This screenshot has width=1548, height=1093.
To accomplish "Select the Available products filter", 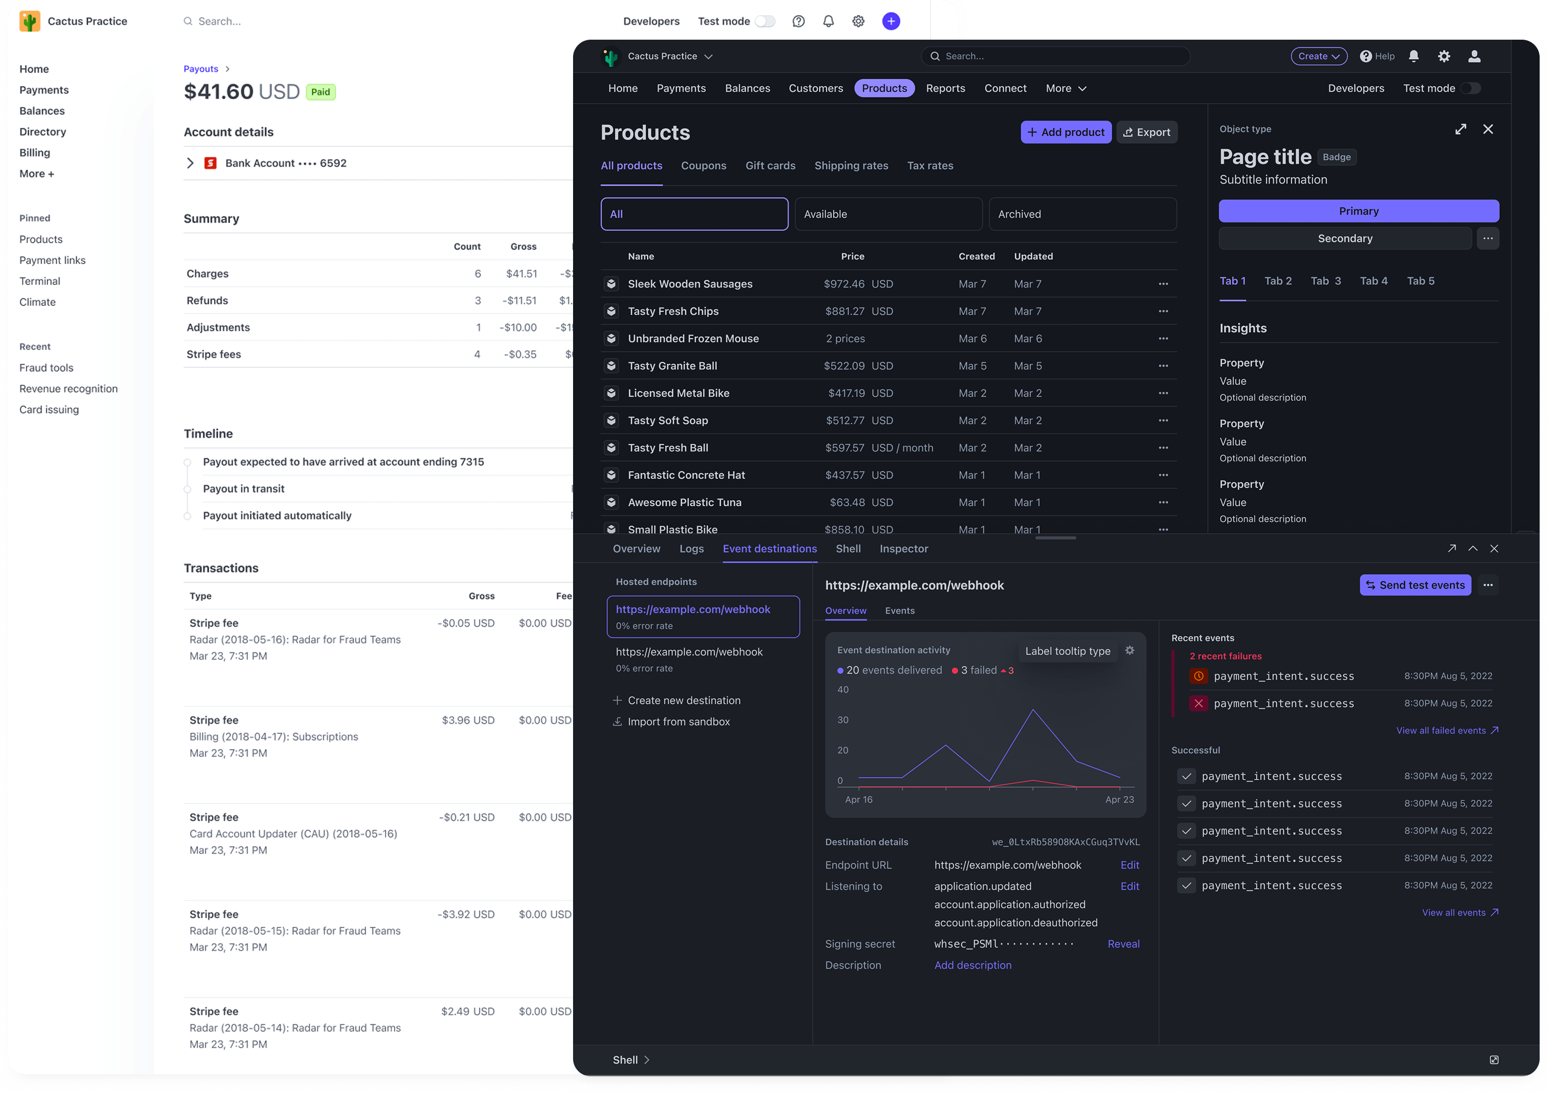I will pyautogui.click(x=888, y=213).
